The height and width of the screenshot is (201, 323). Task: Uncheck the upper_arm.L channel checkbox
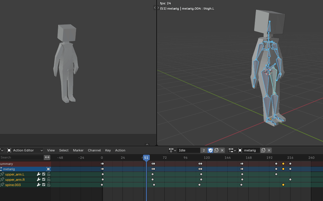point(44,174)
